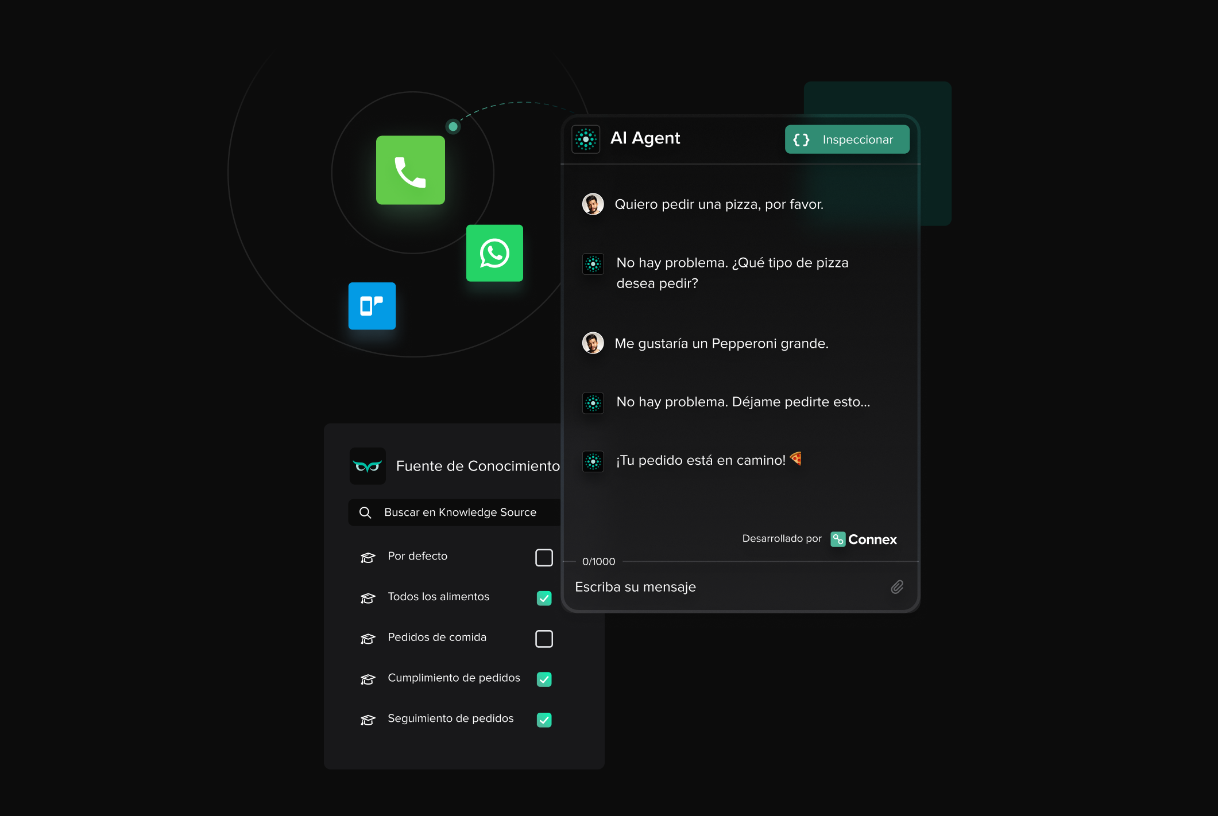The height and width of the screenshot is (816, 1218).
Task: Click the owl icon of Fuente de Conocimiento
Action: (x=368, y=466)
